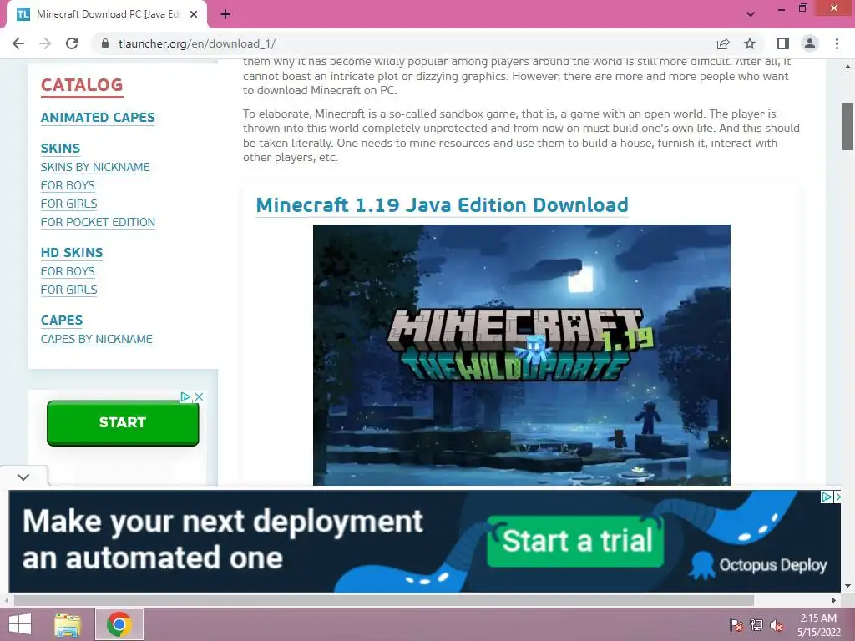Open the FOR POCKET EDITION link
Image resolution: width=855 pixels, height=641 pixels.
pos(99,222)
